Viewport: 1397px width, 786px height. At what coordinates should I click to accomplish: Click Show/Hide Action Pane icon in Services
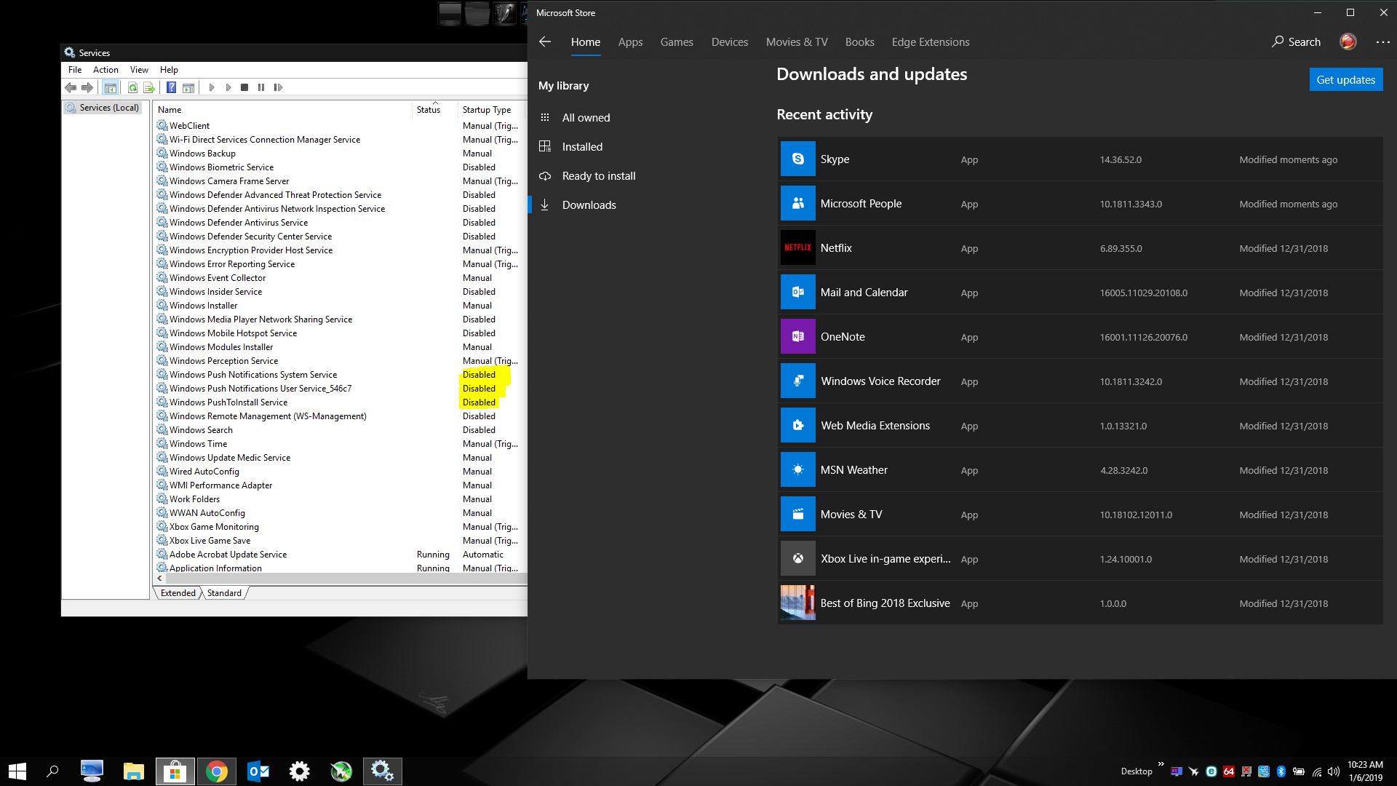coord(188,87)
